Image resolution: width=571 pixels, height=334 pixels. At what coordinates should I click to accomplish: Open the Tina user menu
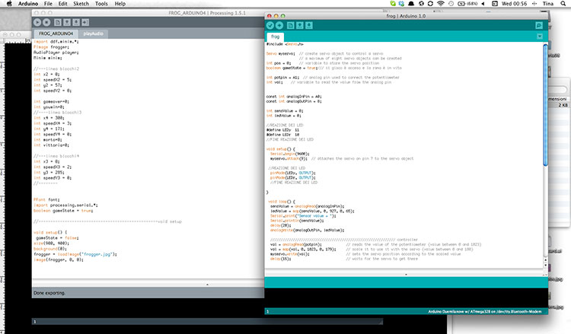click(547, 4)
